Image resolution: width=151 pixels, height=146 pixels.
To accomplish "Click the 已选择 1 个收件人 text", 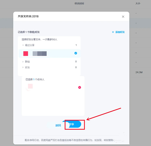I will click(35, 79).
